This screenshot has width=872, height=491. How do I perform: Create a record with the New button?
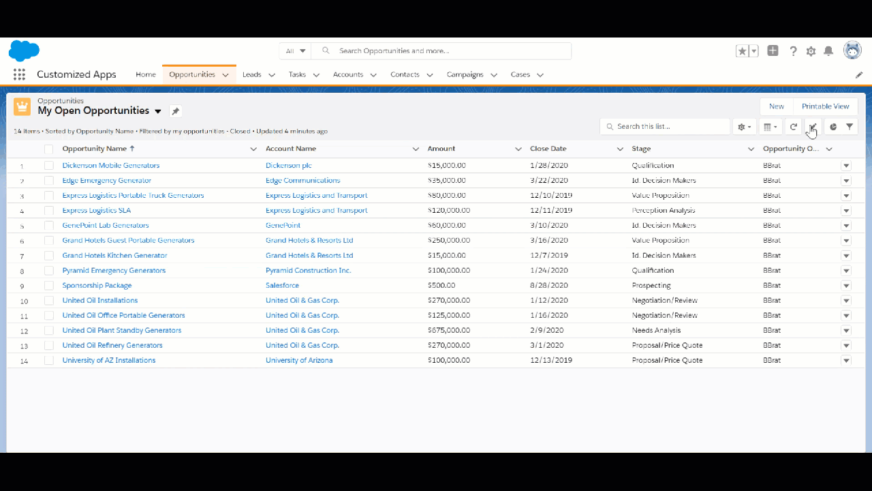pyautogui.click(x=776, y=106)
